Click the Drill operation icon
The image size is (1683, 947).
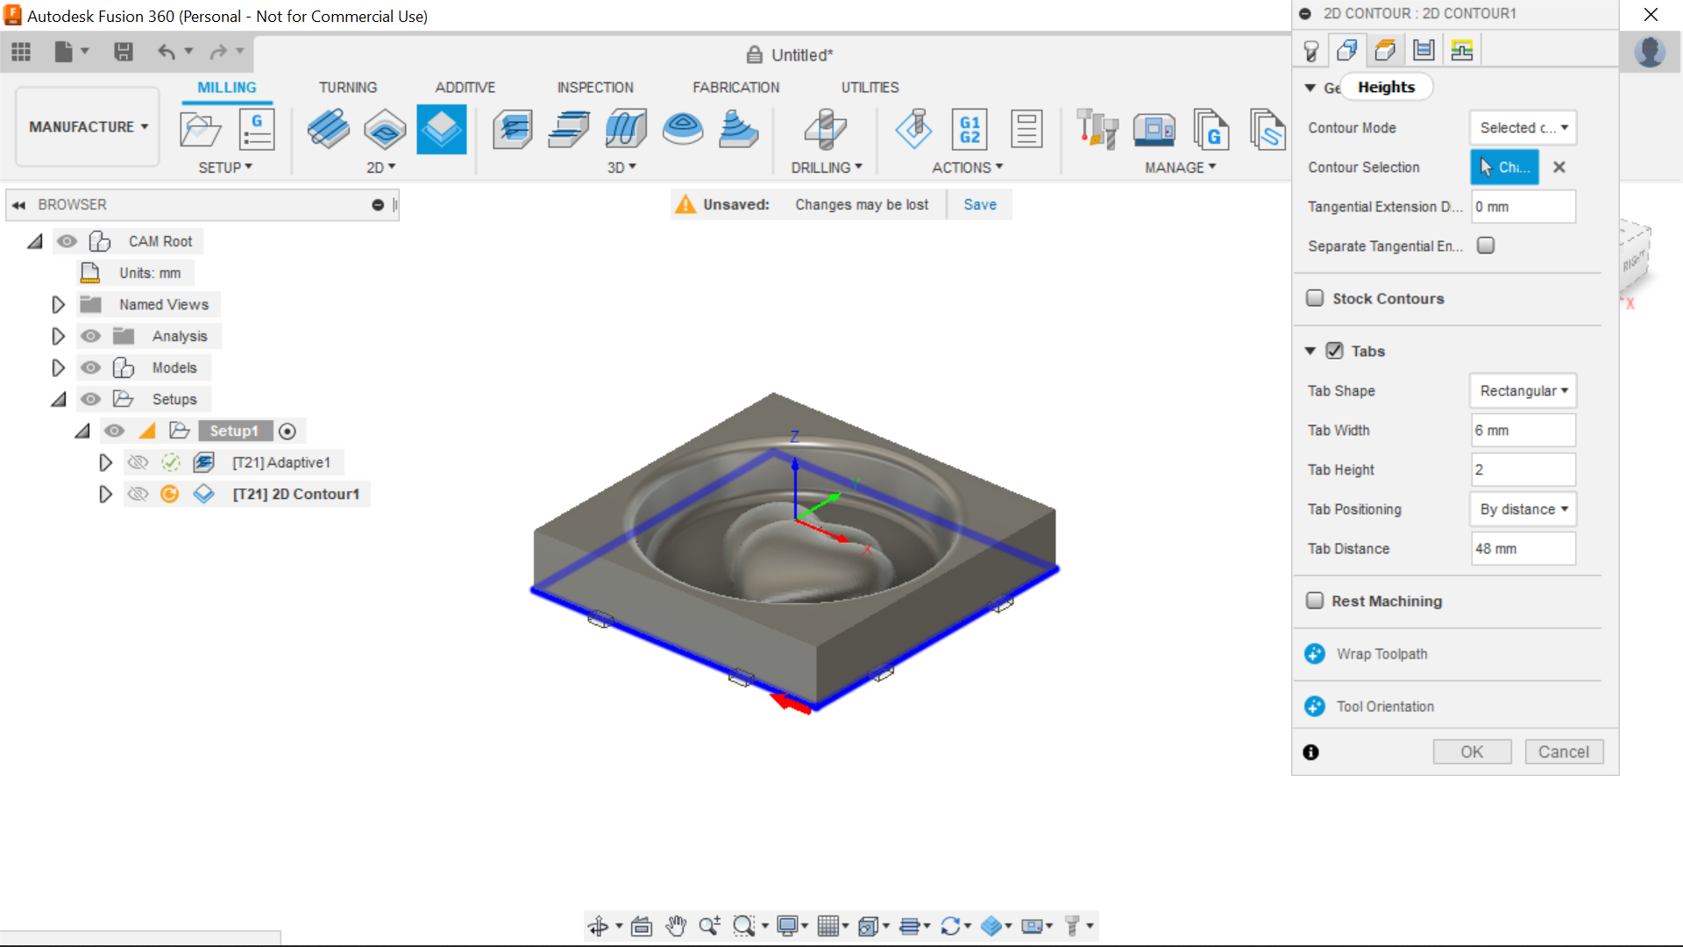point(825,130)
